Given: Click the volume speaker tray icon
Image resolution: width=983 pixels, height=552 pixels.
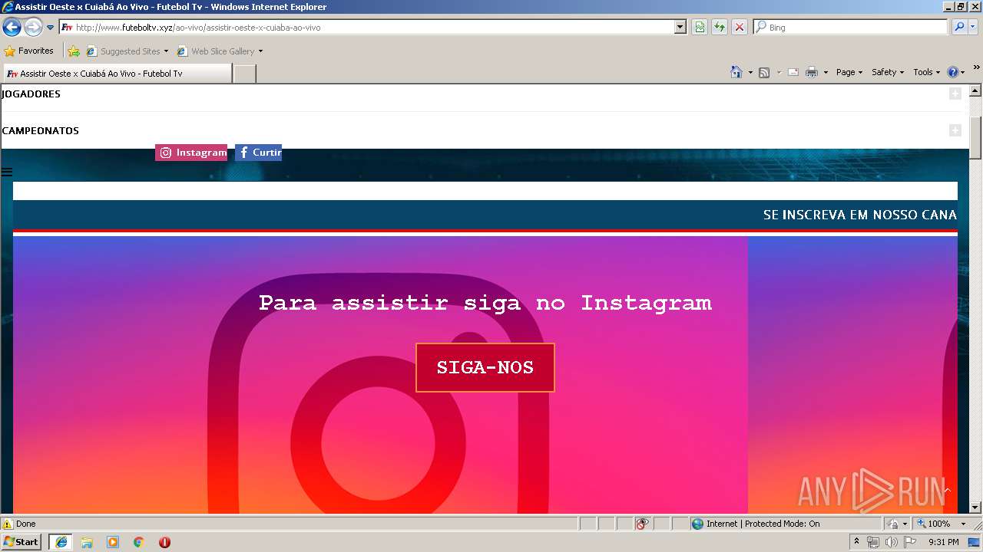Looking at the screenshot, I should coord(891,542).
